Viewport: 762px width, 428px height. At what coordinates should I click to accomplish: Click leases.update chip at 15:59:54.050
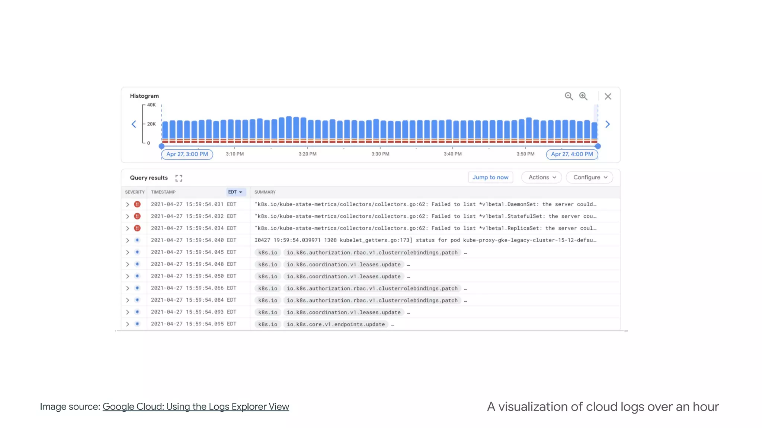coord(344,276)
